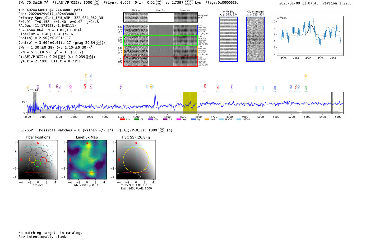Click the blue Hγ legend swatch
Image resolution: width=370 pixels, height=251 pixels.
tap(193, 119)
